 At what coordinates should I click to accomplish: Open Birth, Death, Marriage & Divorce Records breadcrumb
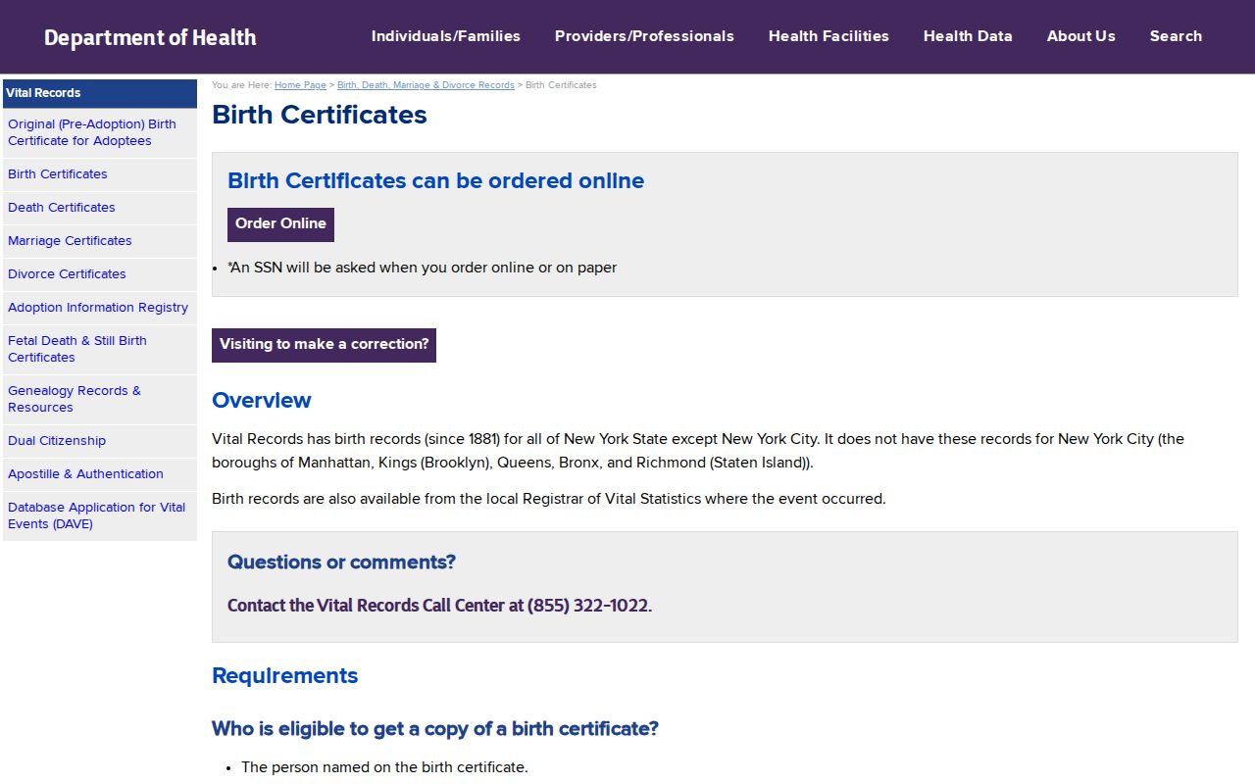tap(426, 85)
